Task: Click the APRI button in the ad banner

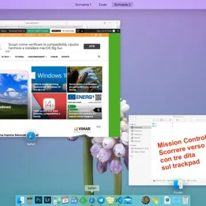Action: coord(92,46)
